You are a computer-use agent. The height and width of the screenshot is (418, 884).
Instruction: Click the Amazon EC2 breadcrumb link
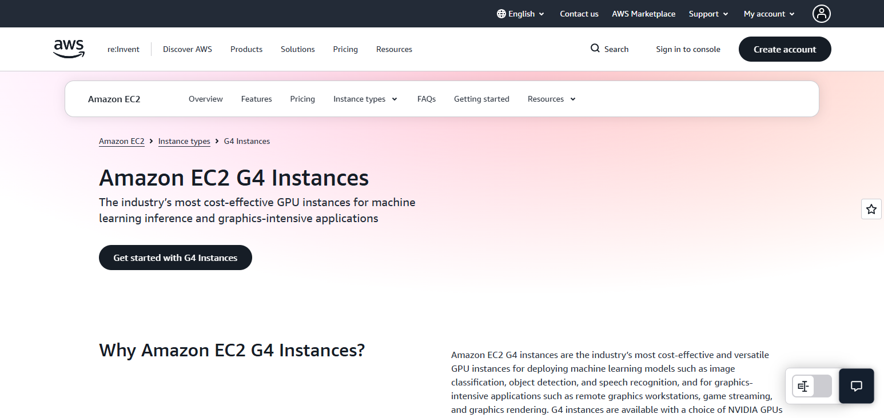122,141
